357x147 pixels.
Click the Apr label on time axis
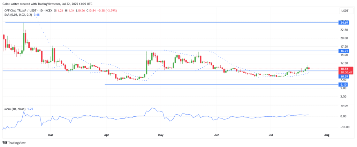[x=106, y=135]
